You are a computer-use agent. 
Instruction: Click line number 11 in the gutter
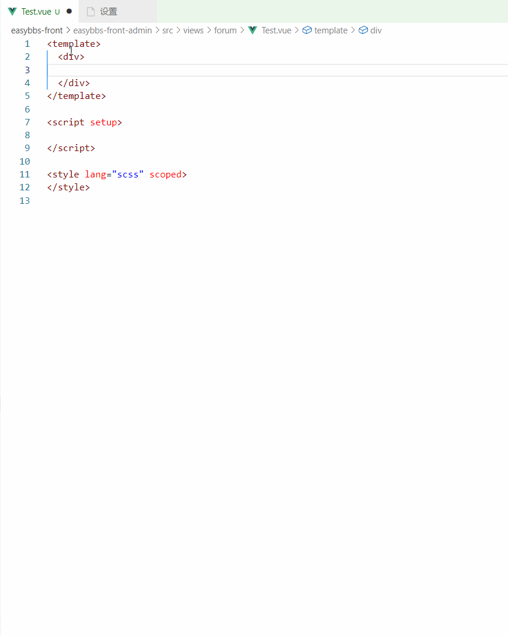(25, 175)
